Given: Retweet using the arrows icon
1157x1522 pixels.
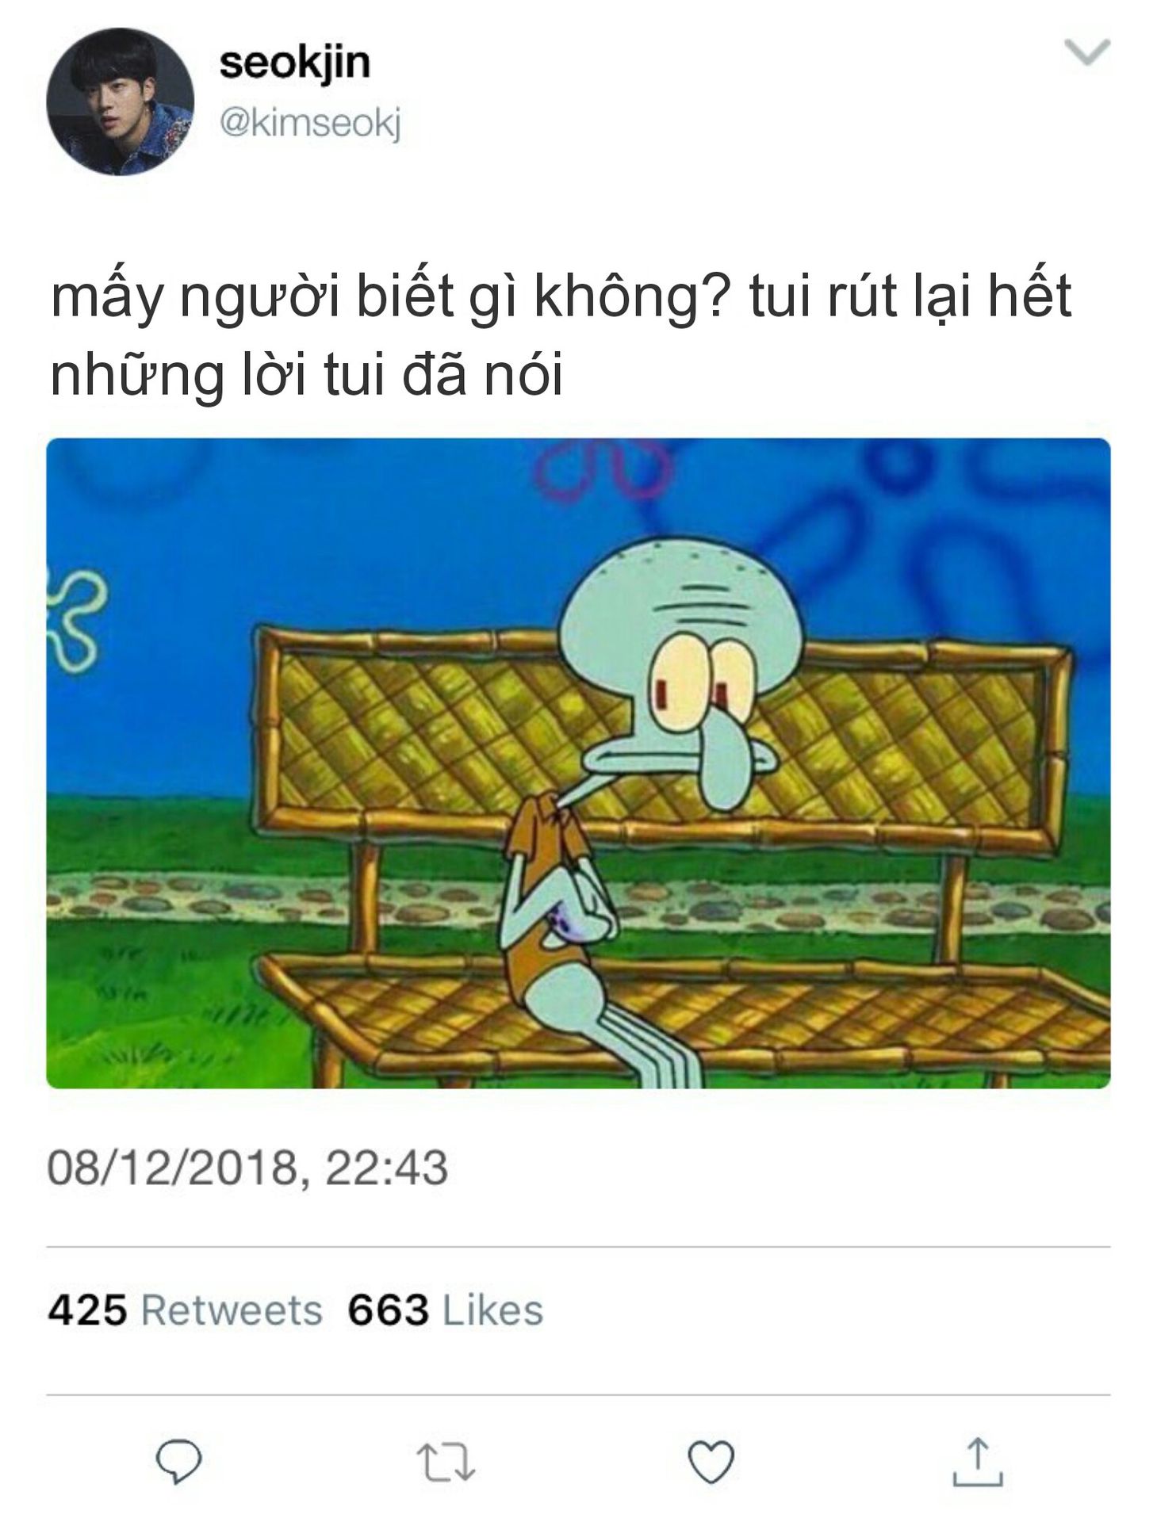Looking at the screenshot, I should [x=446, y=1463].
